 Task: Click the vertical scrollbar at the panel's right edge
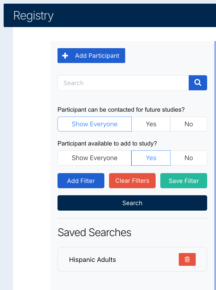(x=215, y=156)
